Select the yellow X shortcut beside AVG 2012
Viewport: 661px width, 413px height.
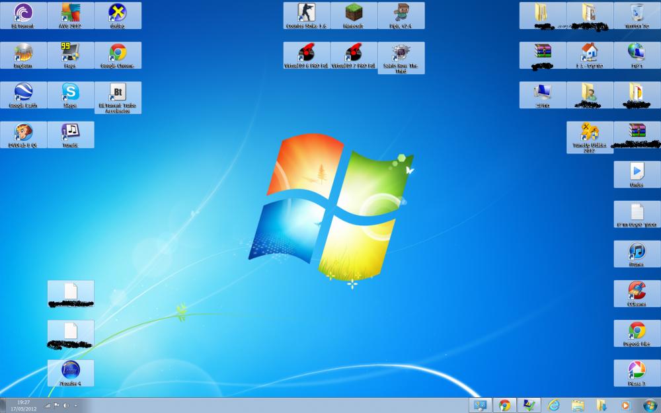[x=118, y=16]
